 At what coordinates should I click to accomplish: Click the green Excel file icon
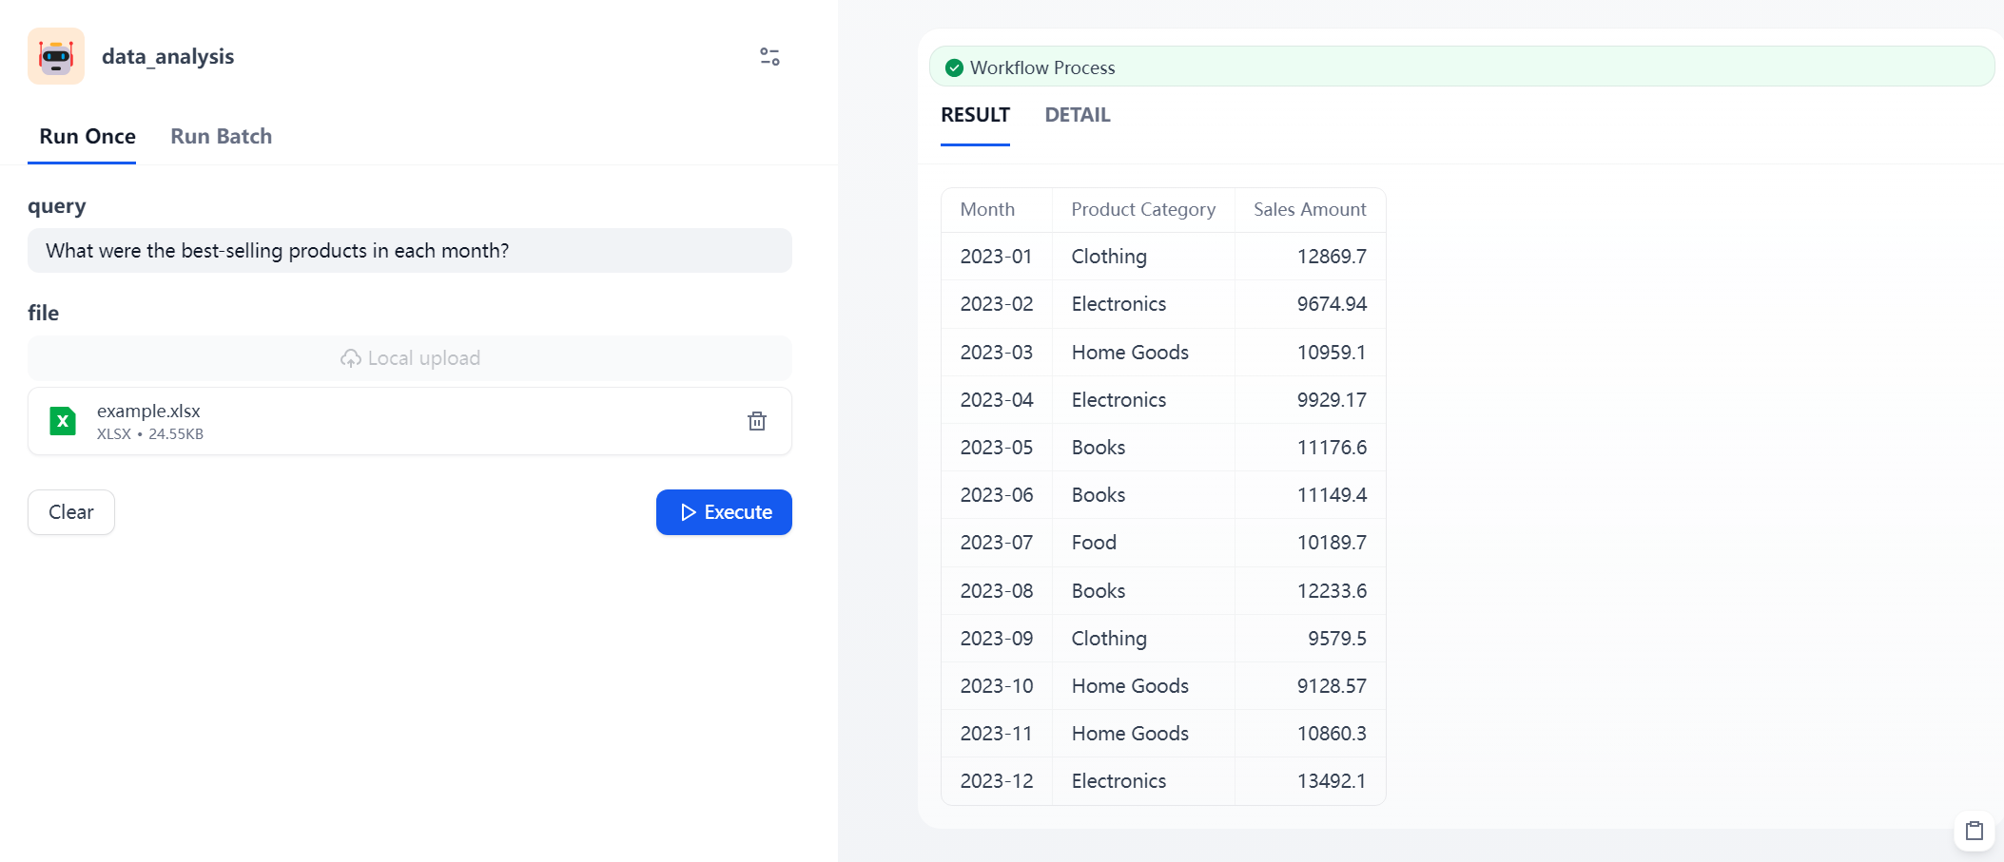63,421
